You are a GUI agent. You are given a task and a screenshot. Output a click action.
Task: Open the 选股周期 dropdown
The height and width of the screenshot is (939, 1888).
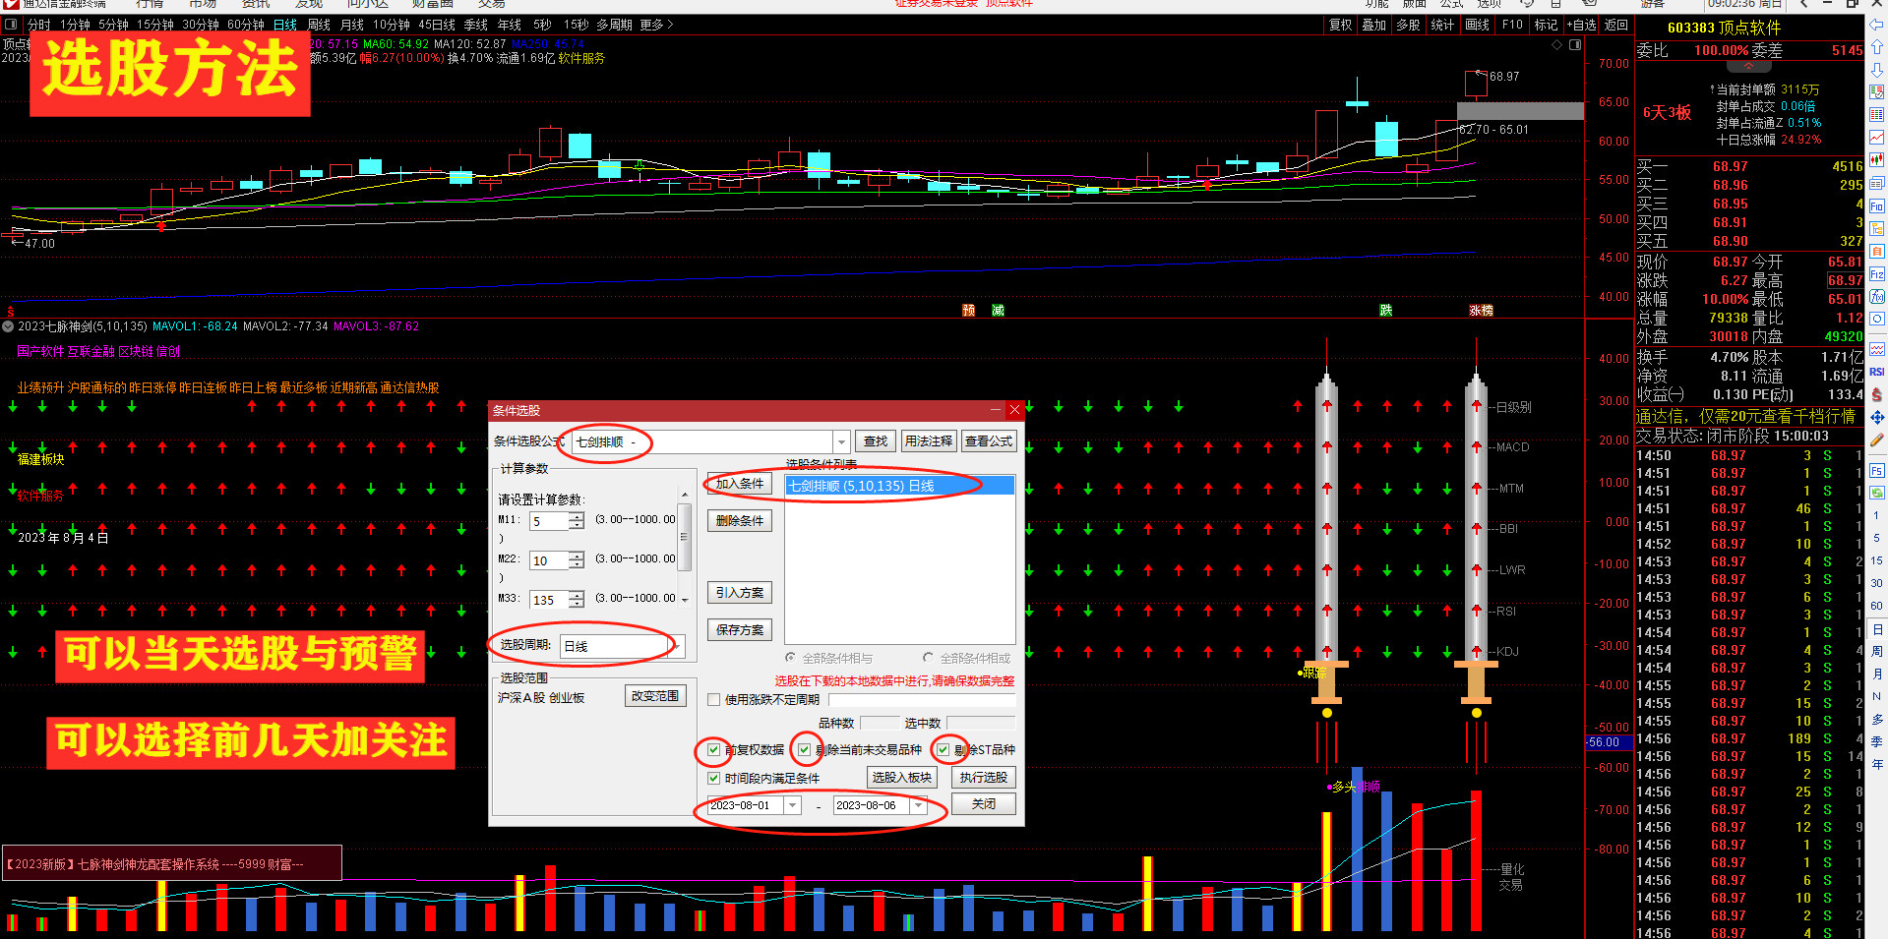pos(622,646)
